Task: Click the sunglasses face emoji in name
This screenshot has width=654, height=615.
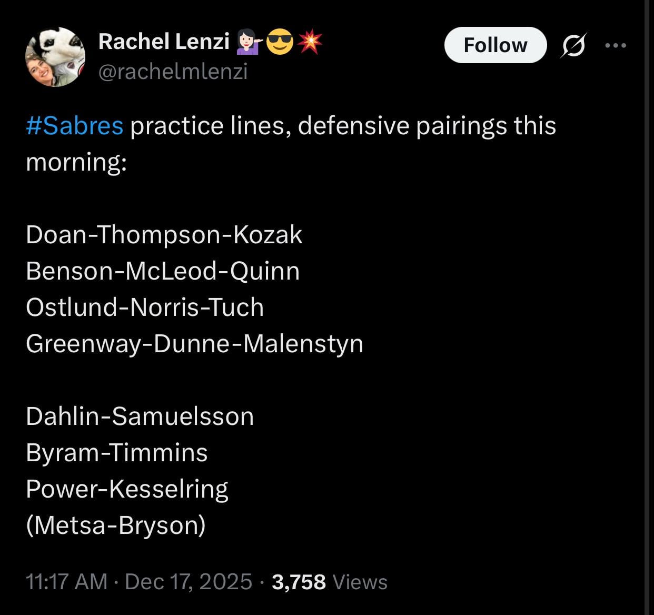Action: pos(280,42)
